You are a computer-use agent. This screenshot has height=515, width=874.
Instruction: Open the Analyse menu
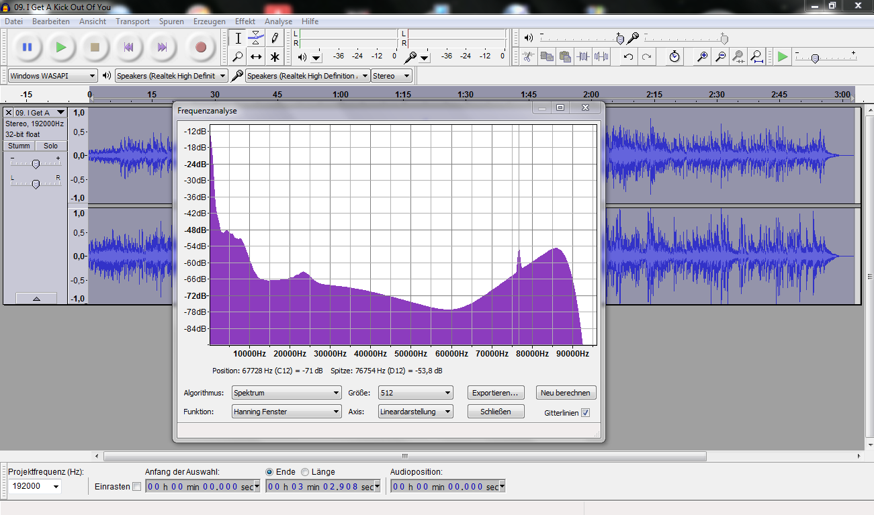(278, 21)
